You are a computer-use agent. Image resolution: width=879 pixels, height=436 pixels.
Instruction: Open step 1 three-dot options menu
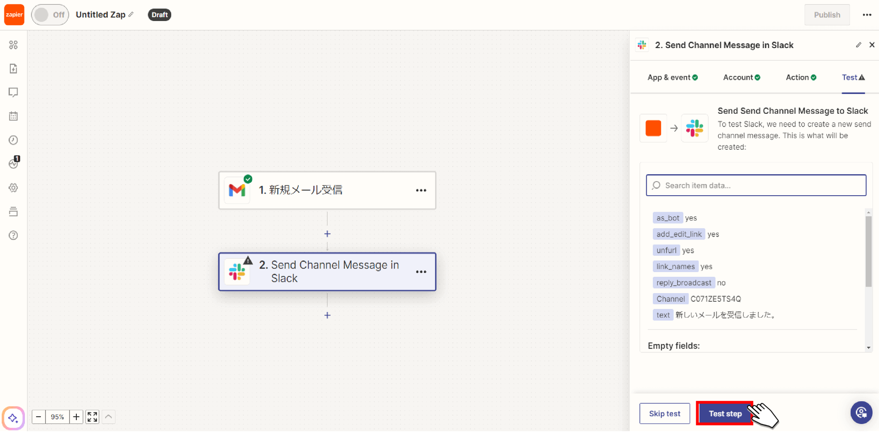click(x=421, y=190)
